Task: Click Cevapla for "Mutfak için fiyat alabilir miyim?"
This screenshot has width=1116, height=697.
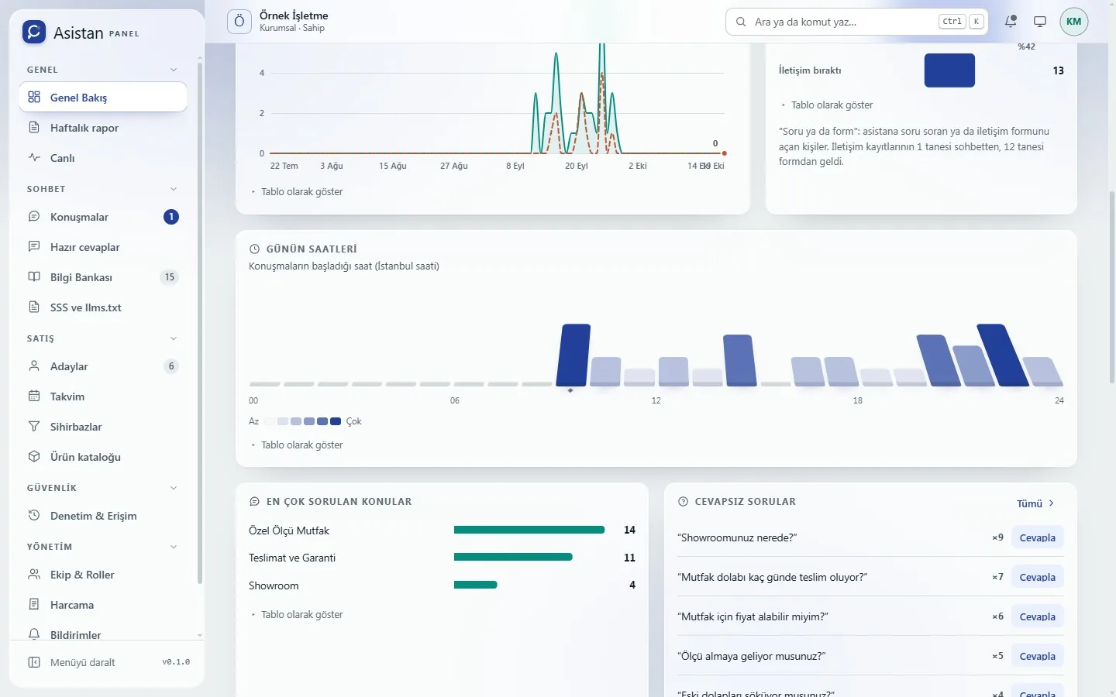Action: pyautogui.click(x=1038, y=616)
